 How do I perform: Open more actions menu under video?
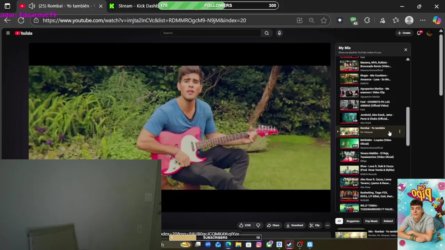coord(327,225)
